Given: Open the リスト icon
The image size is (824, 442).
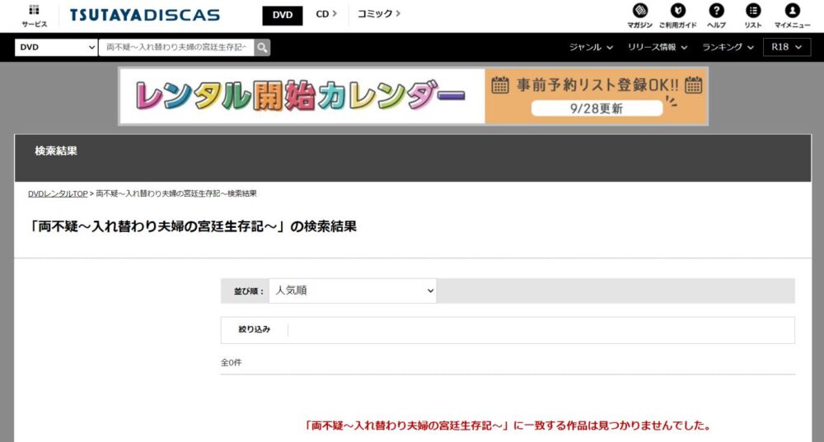Looking at the screenshot, I should 753,16.
